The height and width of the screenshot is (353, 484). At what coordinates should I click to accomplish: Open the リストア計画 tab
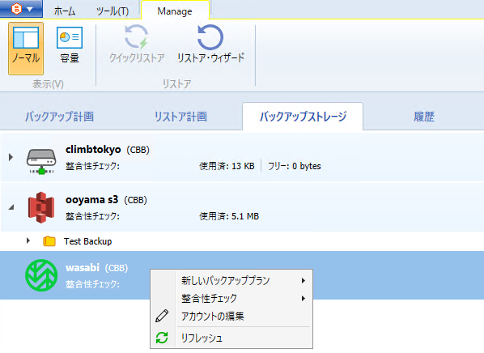pos(180,117)
